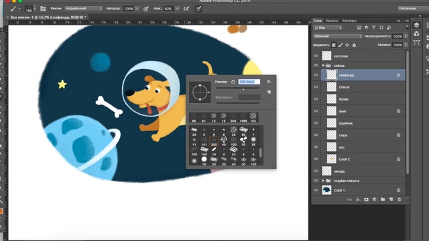Toggle lock position icon
This screenshot has width=429, height=241.
point(347,45)
